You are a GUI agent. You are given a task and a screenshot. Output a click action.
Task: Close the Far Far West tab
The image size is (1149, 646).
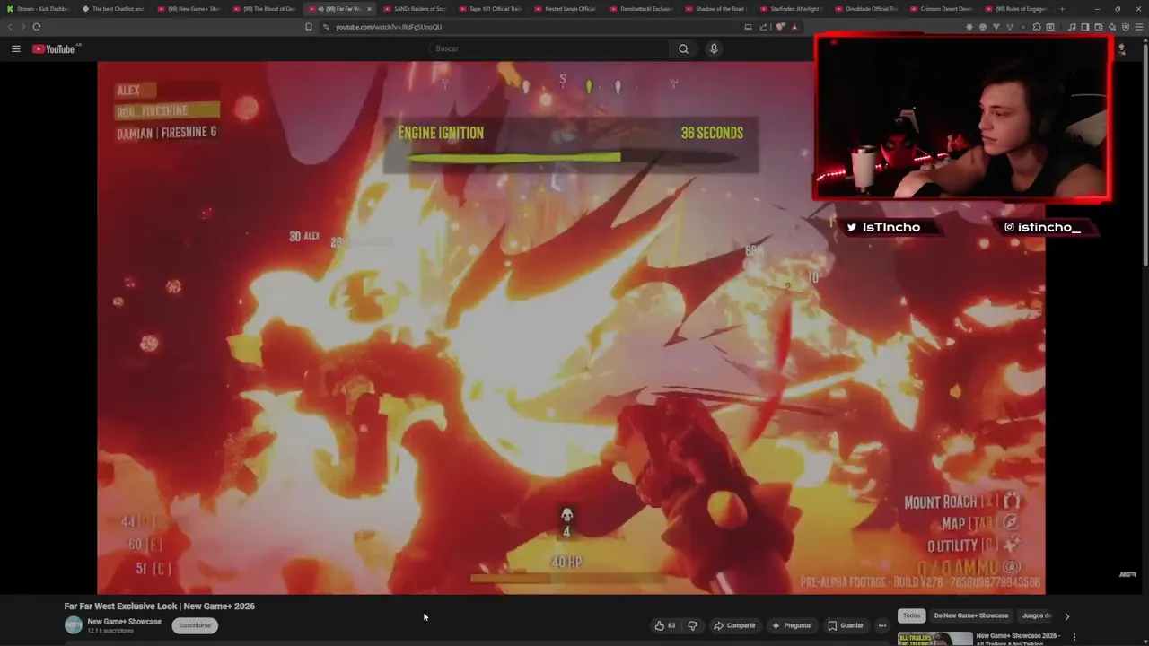tap(369, 9)
